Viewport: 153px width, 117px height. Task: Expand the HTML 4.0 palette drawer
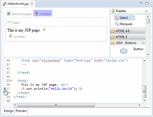tap(128, 31)
